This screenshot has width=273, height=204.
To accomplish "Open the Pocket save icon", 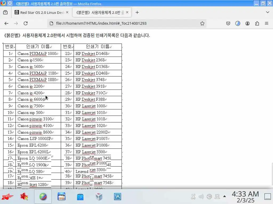I will tap(228, 23).
